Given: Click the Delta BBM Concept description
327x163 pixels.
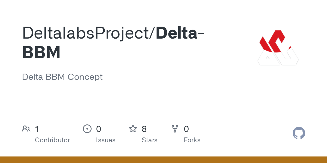Looking at the screenshot, I should pos(62,77).
